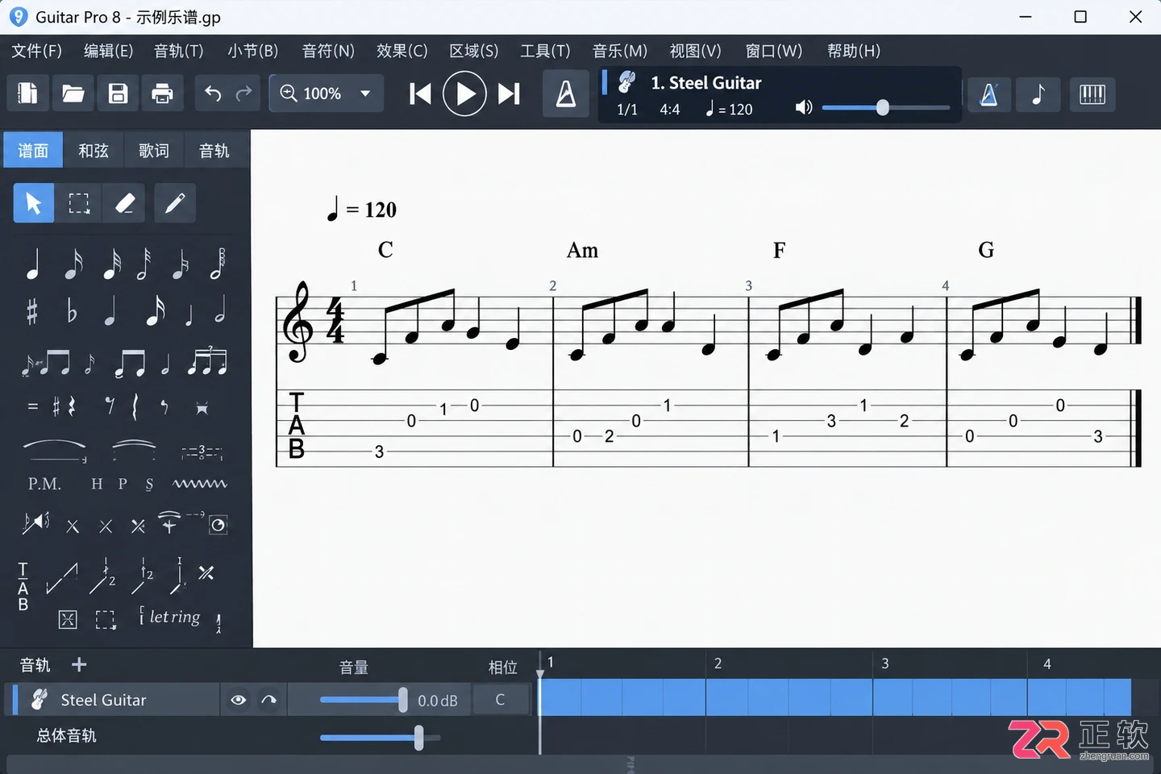Viewport: 1161px width, 774px height.
Task: Print the score with the printer icon
Action: point(163,94)
